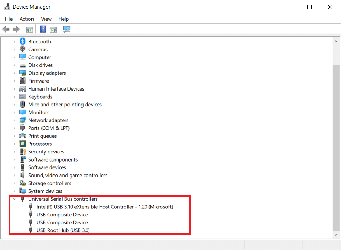Click the scrollbar down arrow
The width and height of the screenshot is (341, 250).
coord(336,235)
